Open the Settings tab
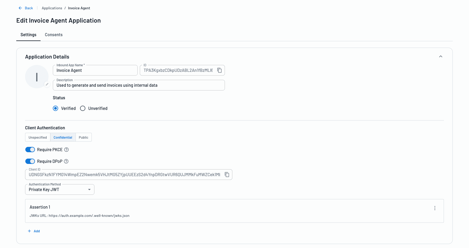469x248 pixels. point(29,35)
